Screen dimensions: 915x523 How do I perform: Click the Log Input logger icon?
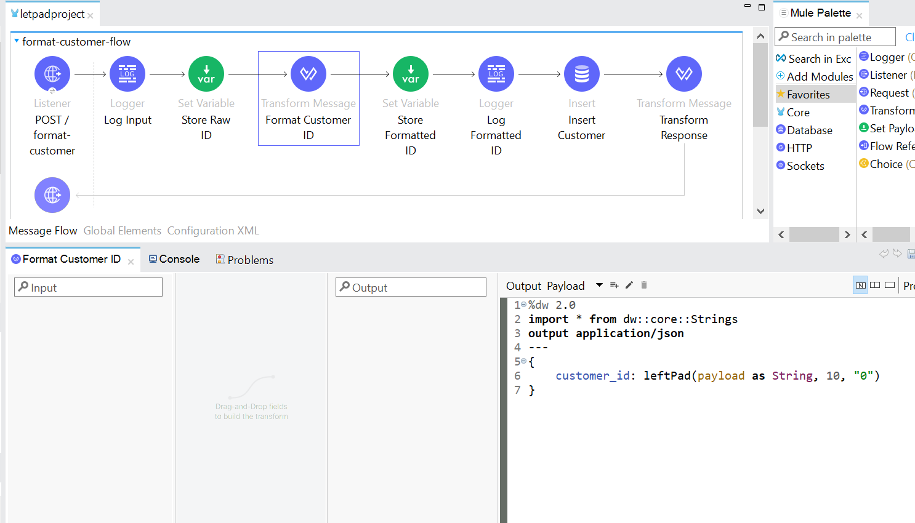coord(127,74)
